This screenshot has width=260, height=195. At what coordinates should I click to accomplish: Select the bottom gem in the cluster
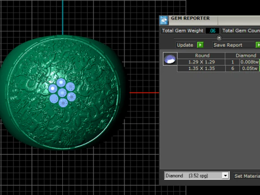63,102
